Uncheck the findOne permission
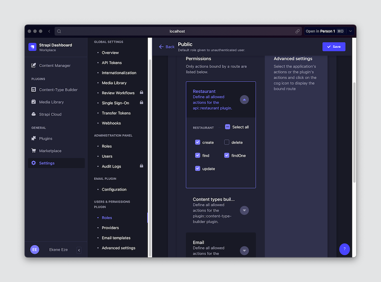The image size is (381, 282). (227, 155)
